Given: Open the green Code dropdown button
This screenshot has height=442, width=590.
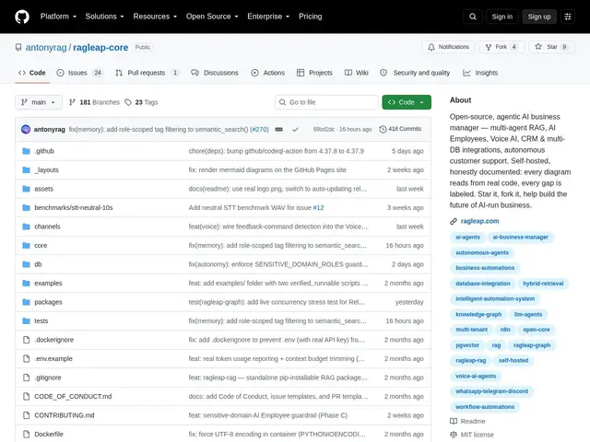Looking at the screenshot, I should (x=407, y=102).
